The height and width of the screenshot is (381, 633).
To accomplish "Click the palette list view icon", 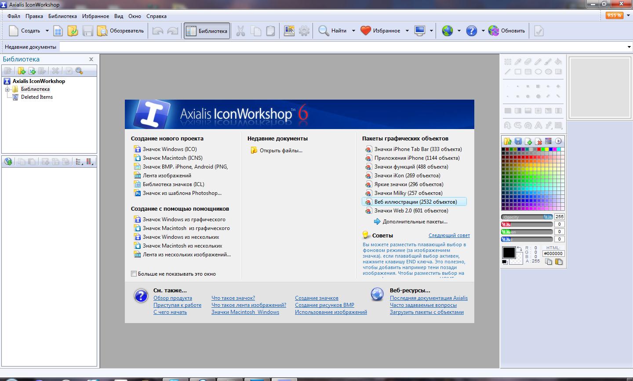I will 548,141.
